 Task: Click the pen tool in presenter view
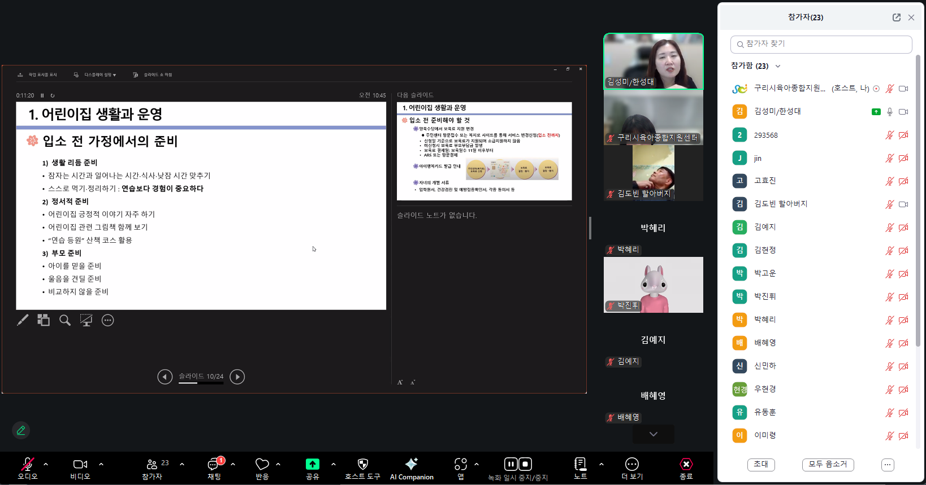23,320
